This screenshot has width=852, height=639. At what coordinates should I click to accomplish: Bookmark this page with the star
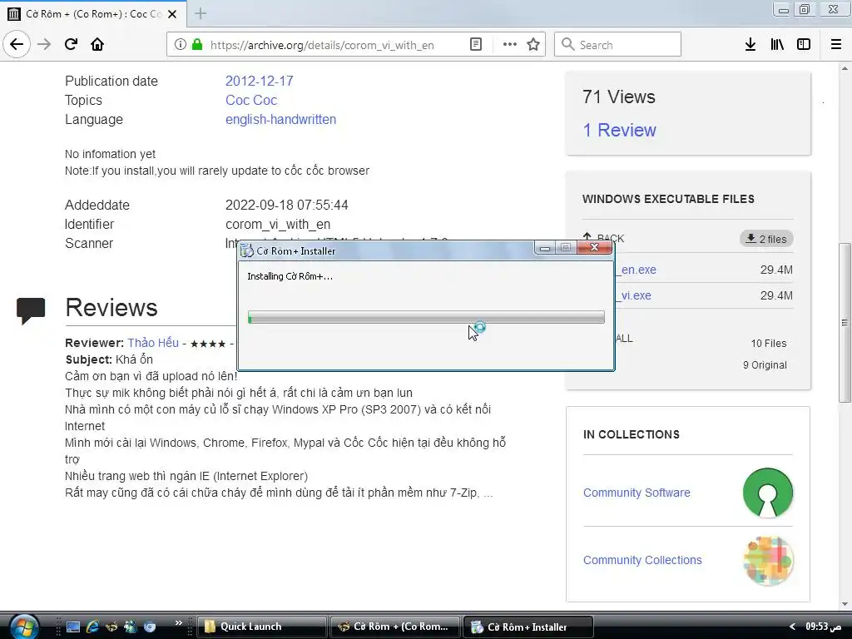tap(533, 45)
